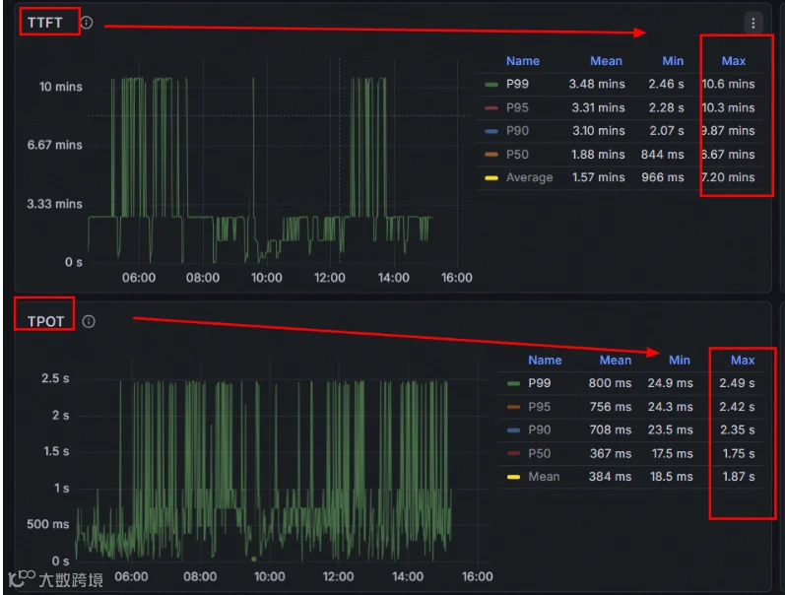Sort TTFT legend by Name column
Screen dimensions: 785x595
[523, 61]
